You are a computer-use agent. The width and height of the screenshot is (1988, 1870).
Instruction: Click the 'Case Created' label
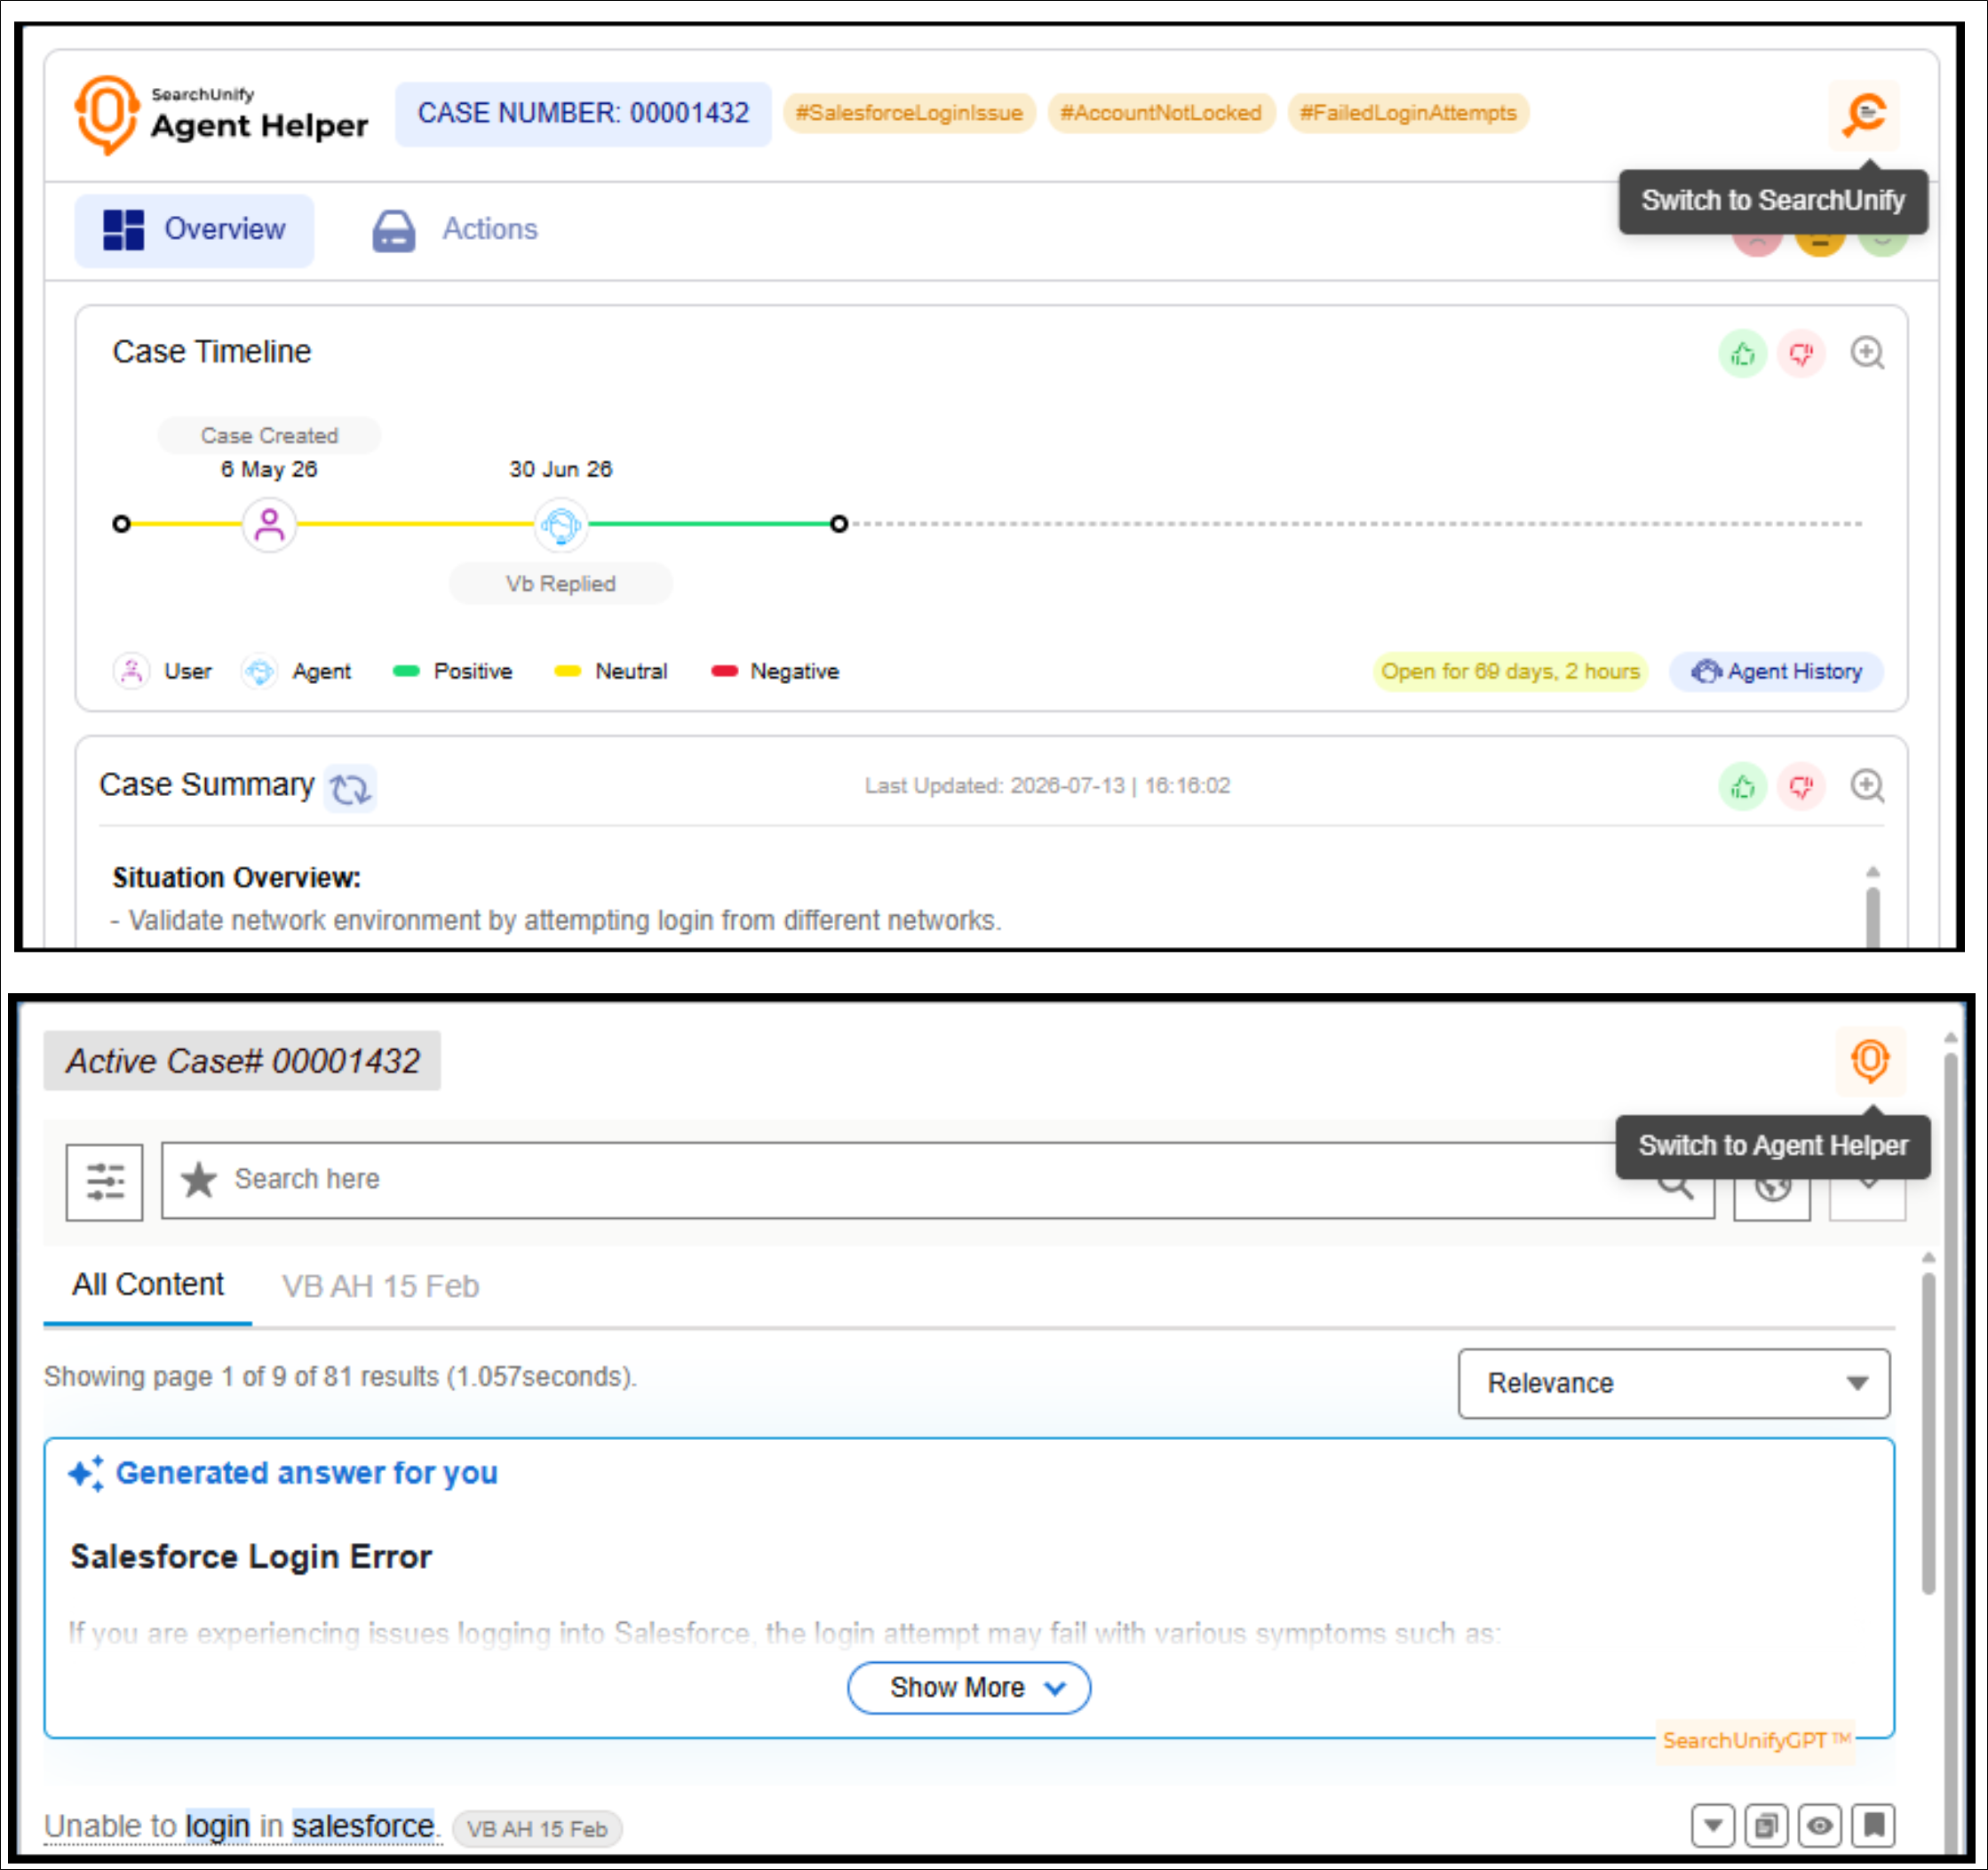point(269,436)
